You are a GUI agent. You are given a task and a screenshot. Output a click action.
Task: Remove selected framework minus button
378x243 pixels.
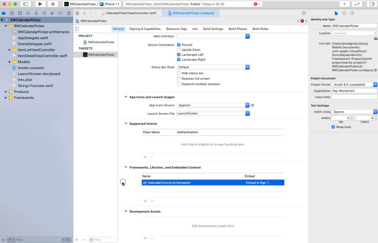pos(152,201)
